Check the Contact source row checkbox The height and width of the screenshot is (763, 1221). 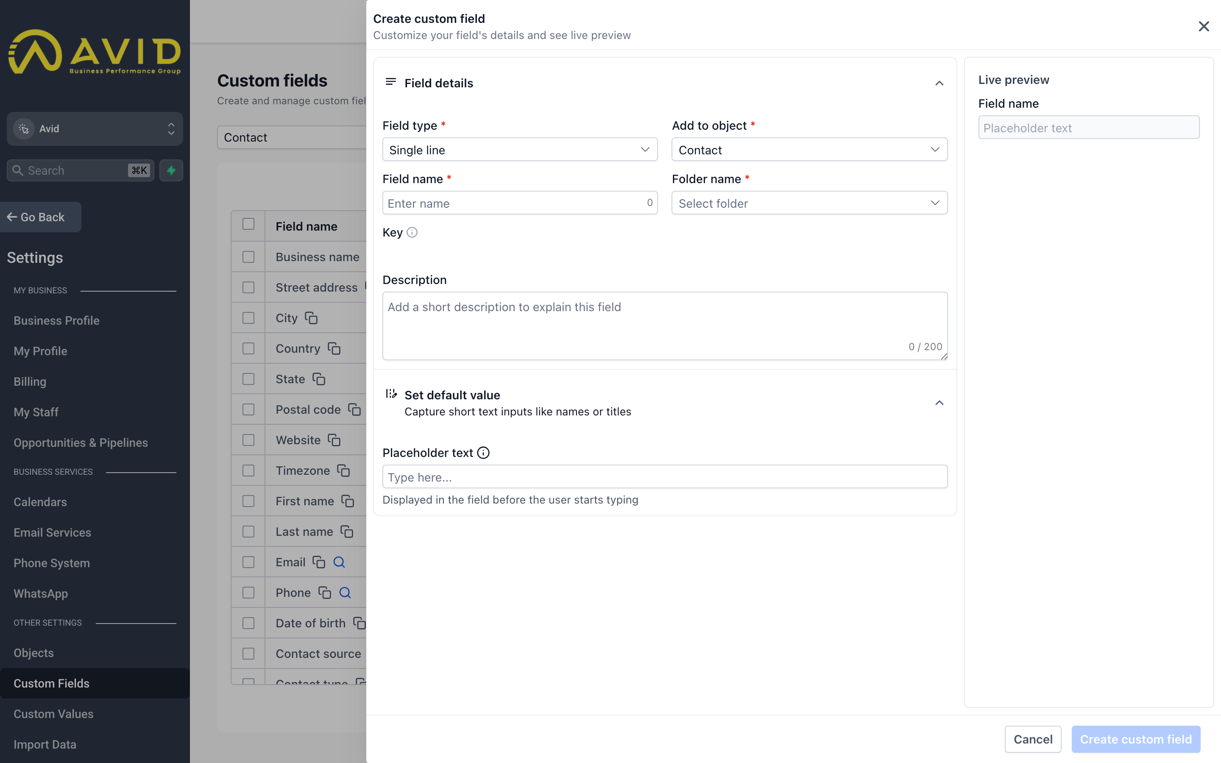pos(248,654)
